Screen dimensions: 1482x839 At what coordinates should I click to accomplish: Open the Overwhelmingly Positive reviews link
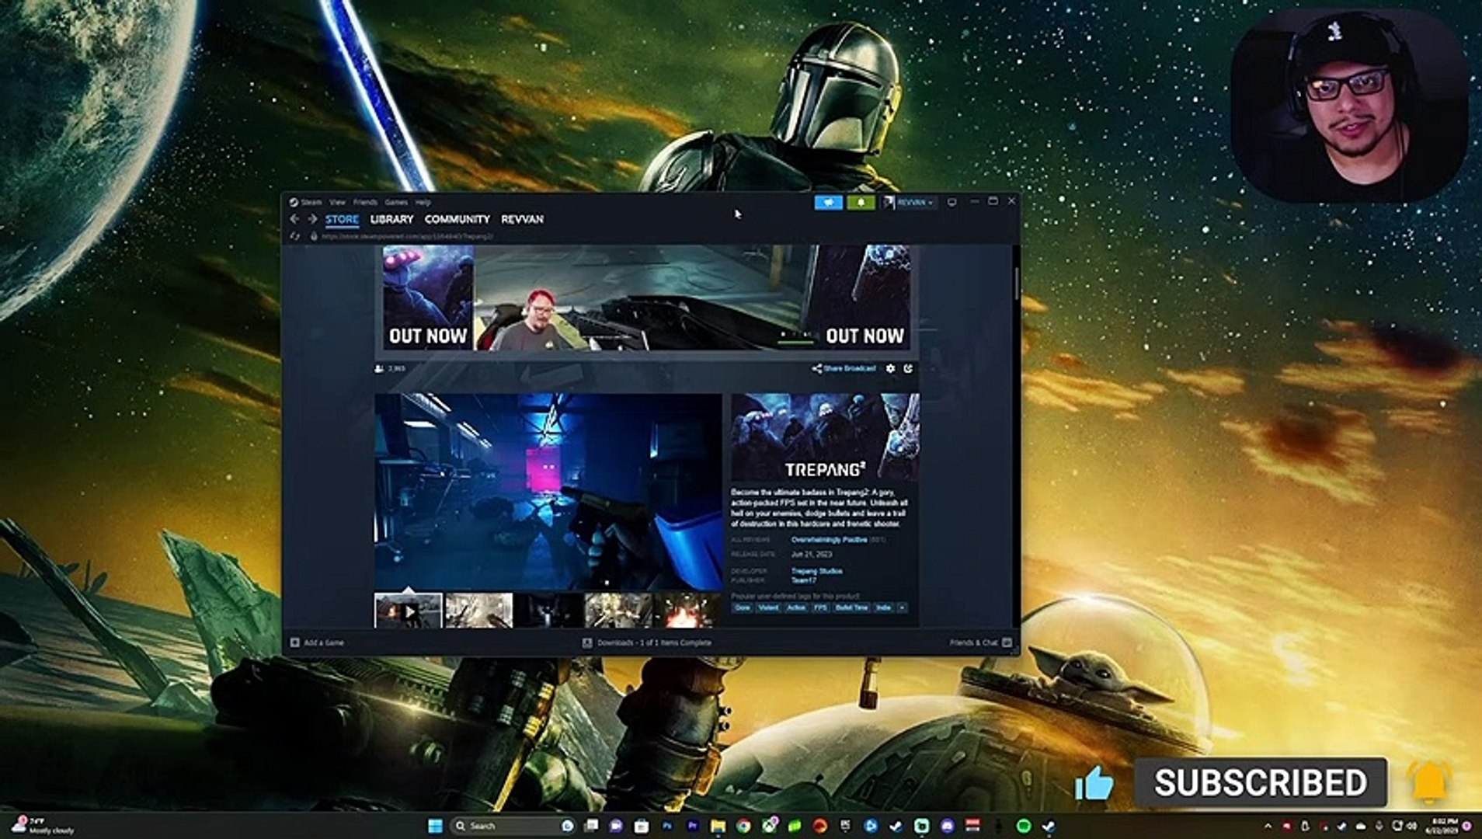(829, 539)
